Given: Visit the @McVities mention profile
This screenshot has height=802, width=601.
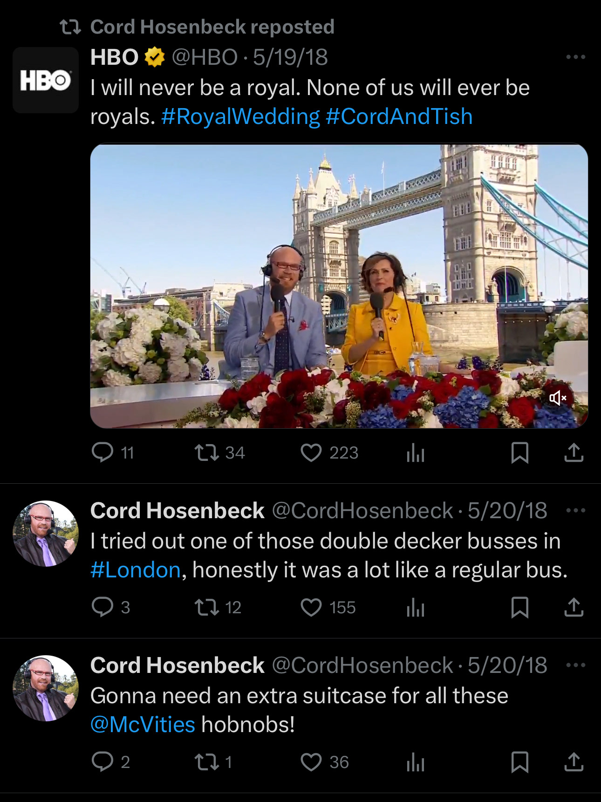Looking at the screenshot, I should [x=143, y=725].
